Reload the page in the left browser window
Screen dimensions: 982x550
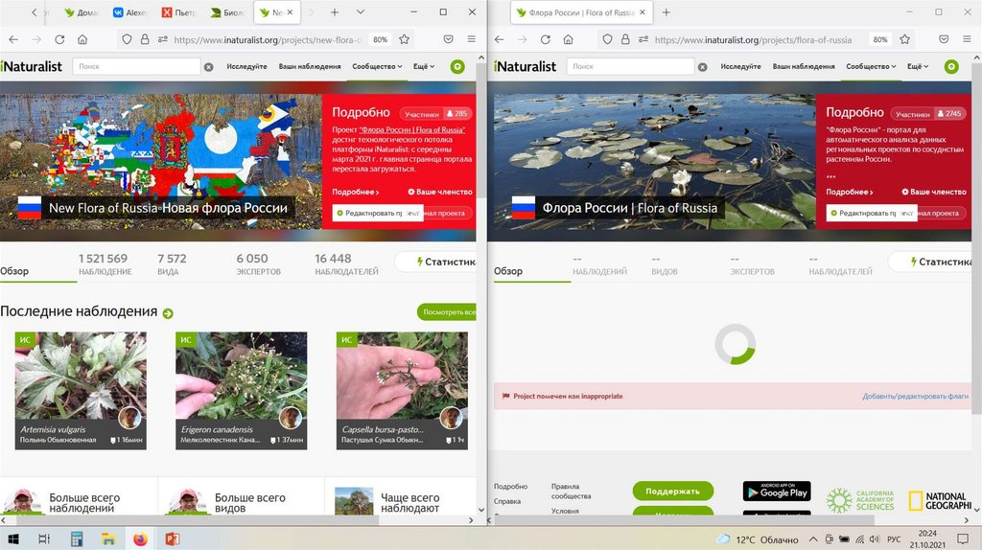click(x=59, y=39)
